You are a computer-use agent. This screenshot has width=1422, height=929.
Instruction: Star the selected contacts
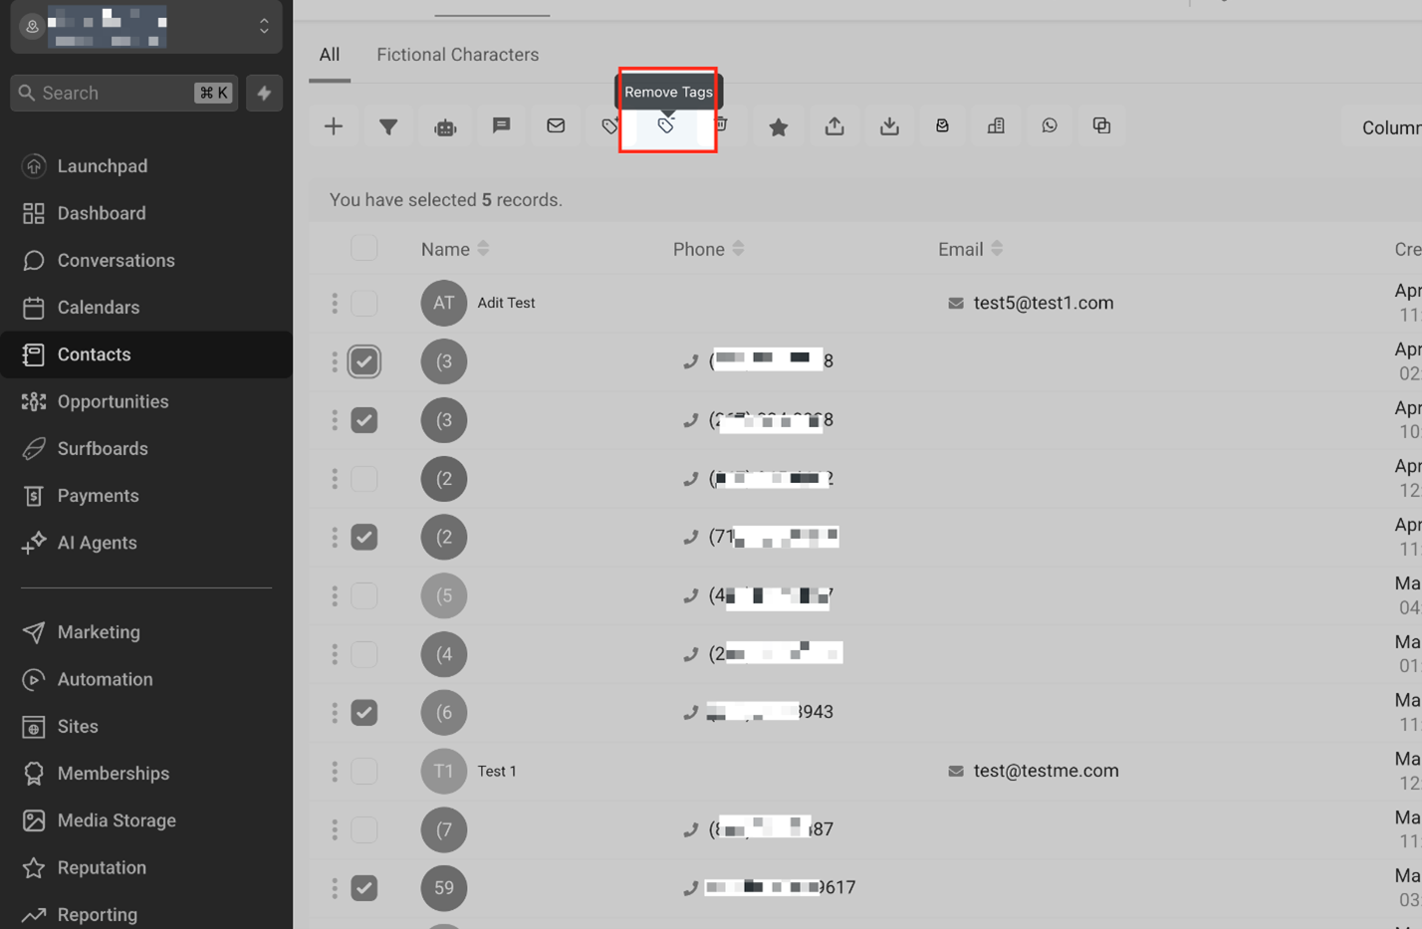click(x=777, y=125)
